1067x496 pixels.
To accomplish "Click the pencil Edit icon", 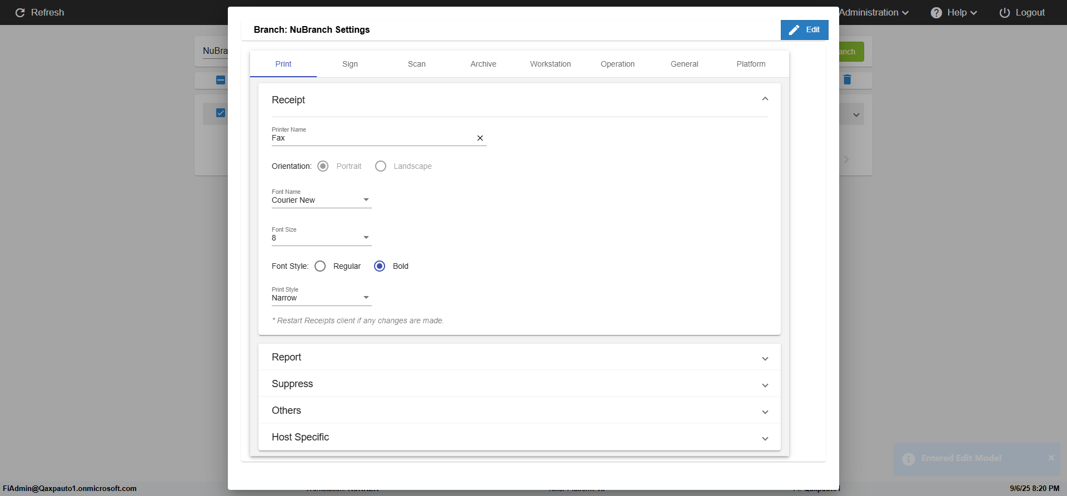I will (x=794, y=30).
